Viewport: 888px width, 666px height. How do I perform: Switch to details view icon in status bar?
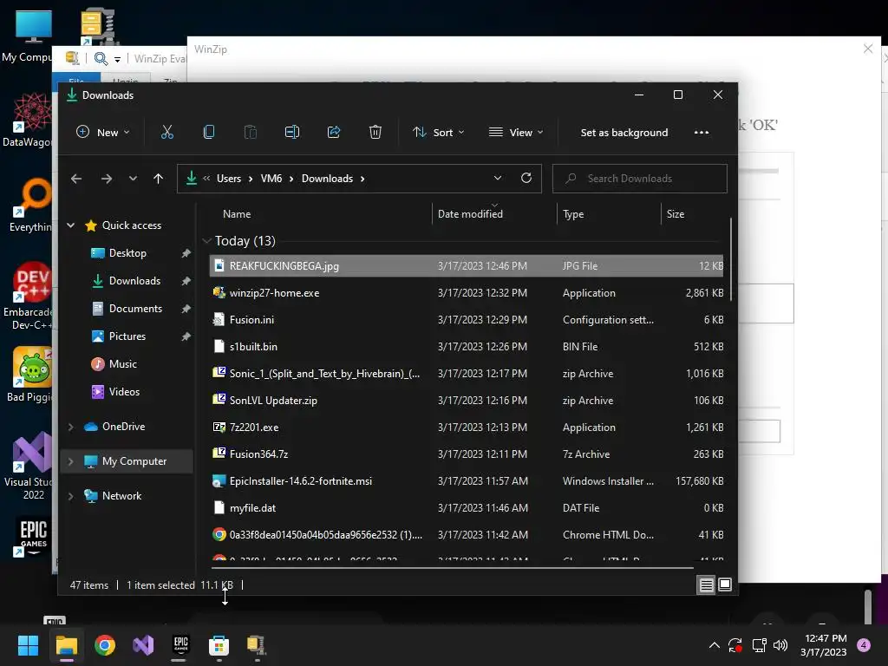pos(706,585)
